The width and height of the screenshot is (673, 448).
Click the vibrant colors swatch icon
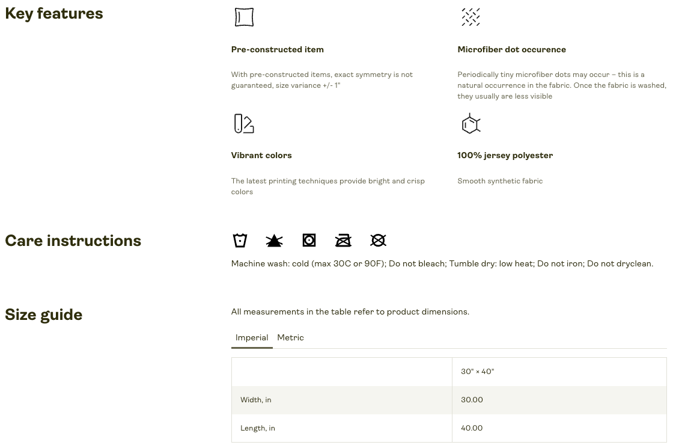[244, 123]
